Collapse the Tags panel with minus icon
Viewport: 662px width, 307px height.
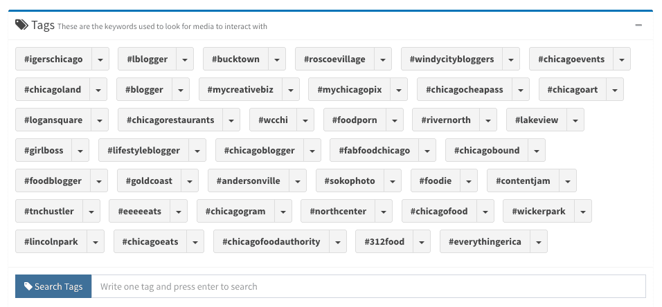pyautogui.click(x=638, y=26)
